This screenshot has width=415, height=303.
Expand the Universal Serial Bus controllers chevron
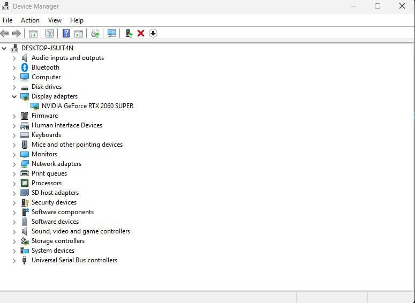[14, 260]
